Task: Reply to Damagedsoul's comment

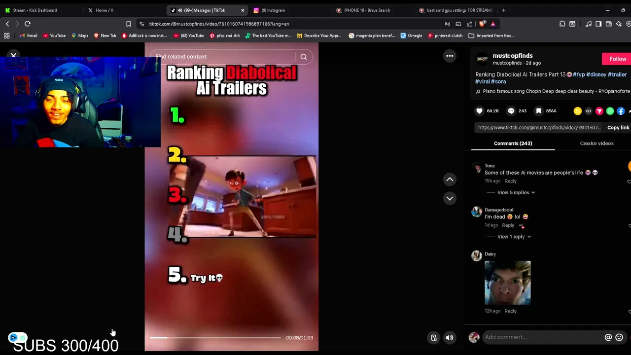Action: click(x=508, y=225)
